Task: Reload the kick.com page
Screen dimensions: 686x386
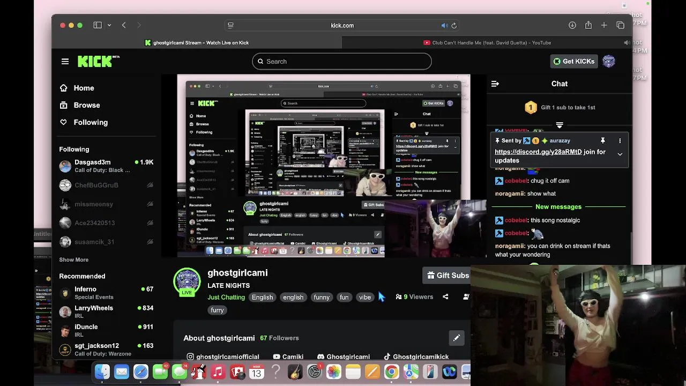Action: (454, 25)
